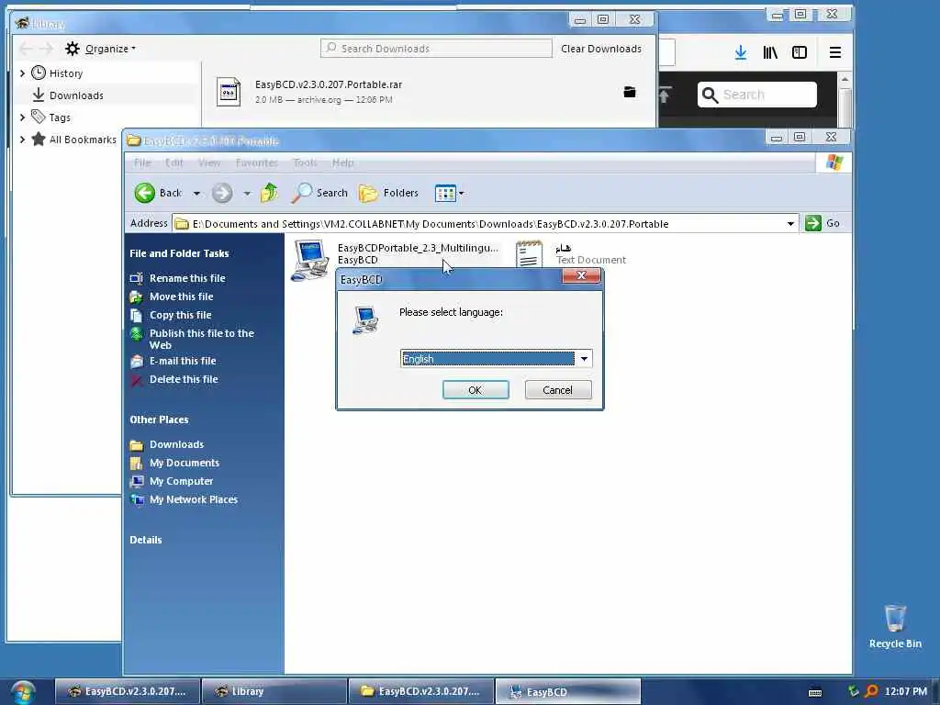Collapse the Other Places panel header
Screen dimensions: 940x705
(x=159, y=420)
